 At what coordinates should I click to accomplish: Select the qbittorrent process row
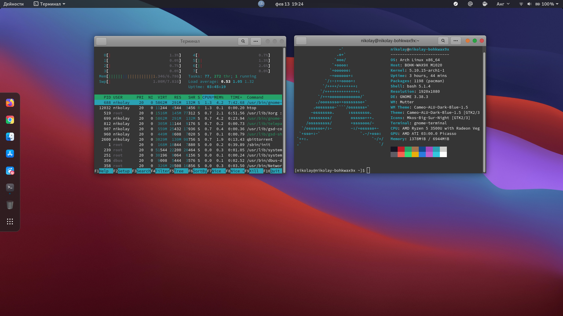pyautogui.click(x=188, y=140)
